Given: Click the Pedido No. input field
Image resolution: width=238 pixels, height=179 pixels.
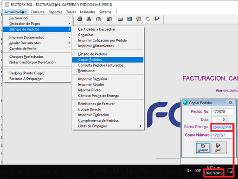Looking at the screenshot, I should tap(222, 111).
